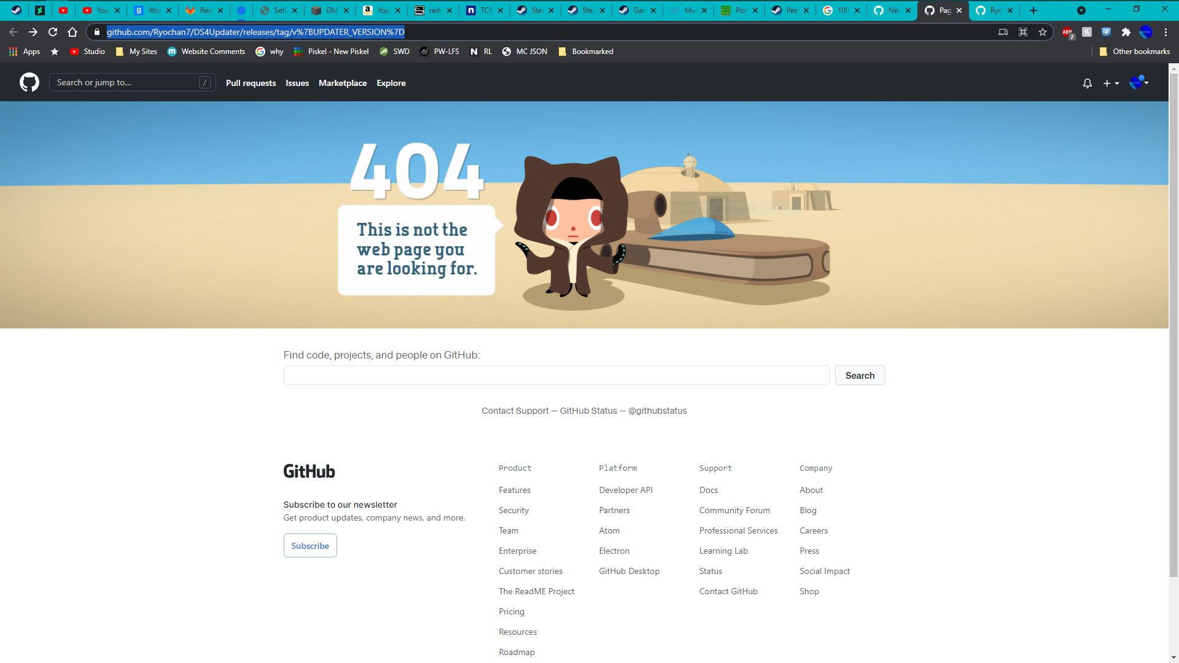This screenshot has width=1179, height=663.
Task: Bookmark this page with the star icon
Action: 1042,32
